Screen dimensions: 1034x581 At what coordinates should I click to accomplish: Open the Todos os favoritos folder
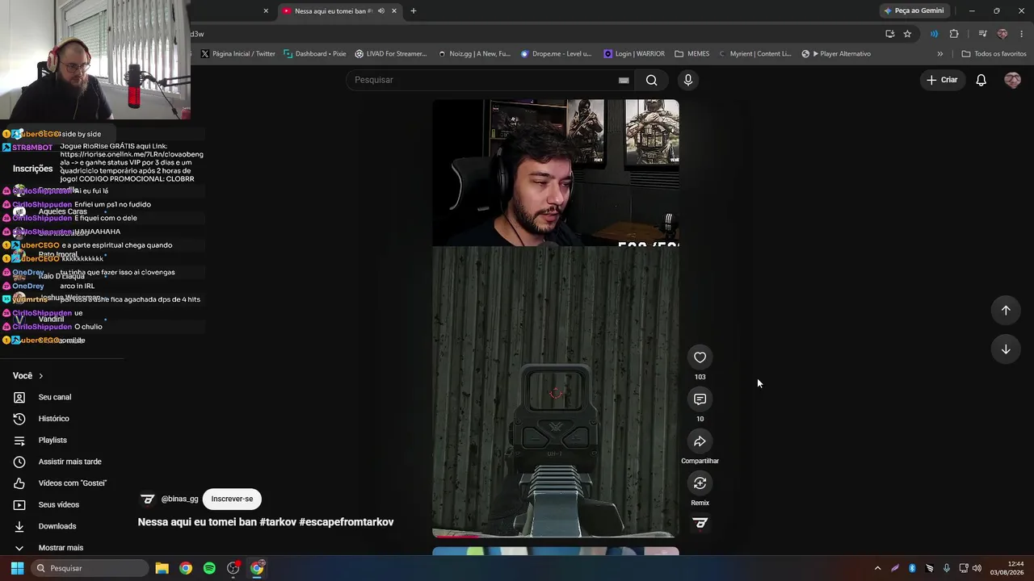[x=994, y=54]
